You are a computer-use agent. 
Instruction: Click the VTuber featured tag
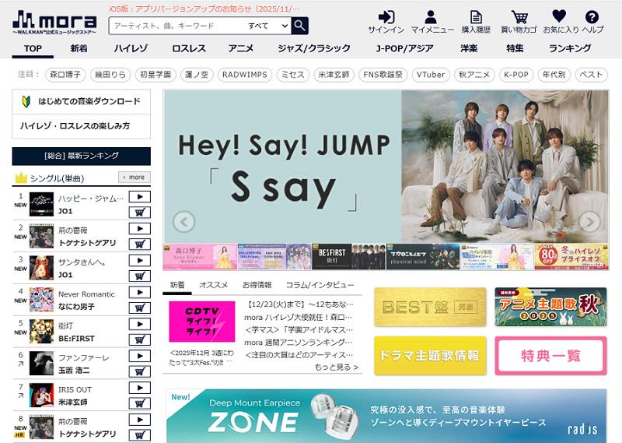(431, 75)
